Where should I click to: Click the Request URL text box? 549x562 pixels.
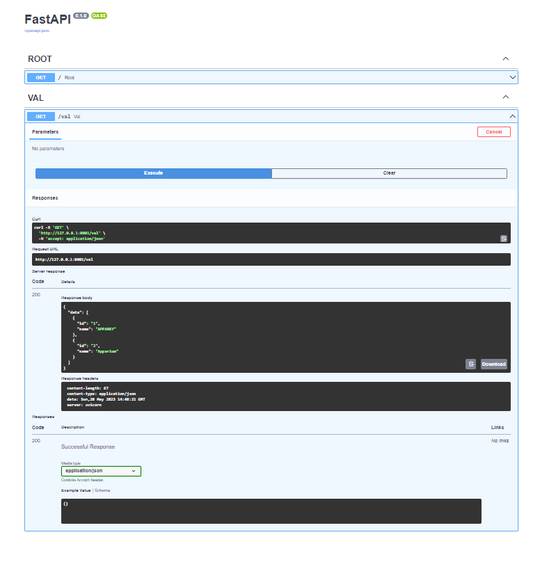click(271, 259)
